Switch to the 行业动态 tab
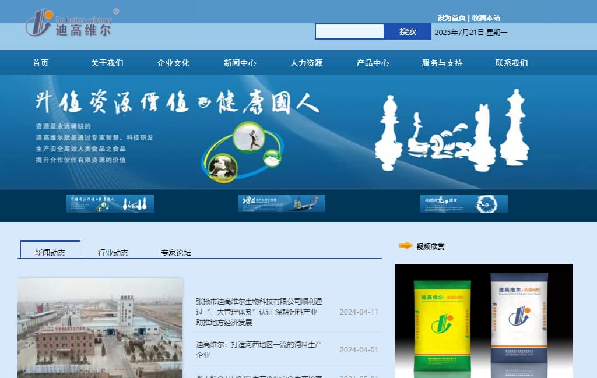597x378 pixels. (x=113, y=253)
